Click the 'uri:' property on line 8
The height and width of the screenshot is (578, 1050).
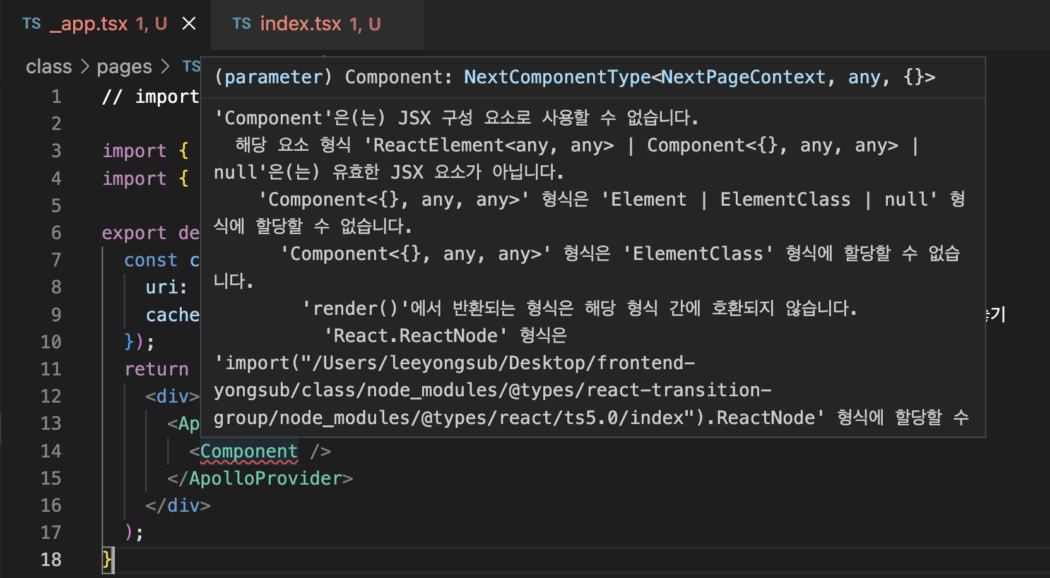coord(167,287)
